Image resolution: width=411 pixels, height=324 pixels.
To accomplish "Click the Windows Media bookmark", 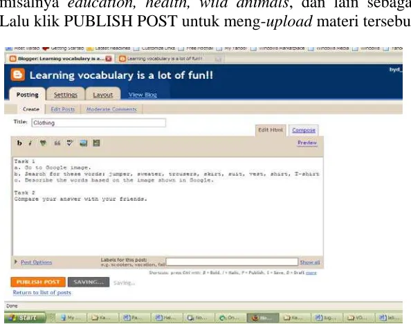I will click(329, 48).
